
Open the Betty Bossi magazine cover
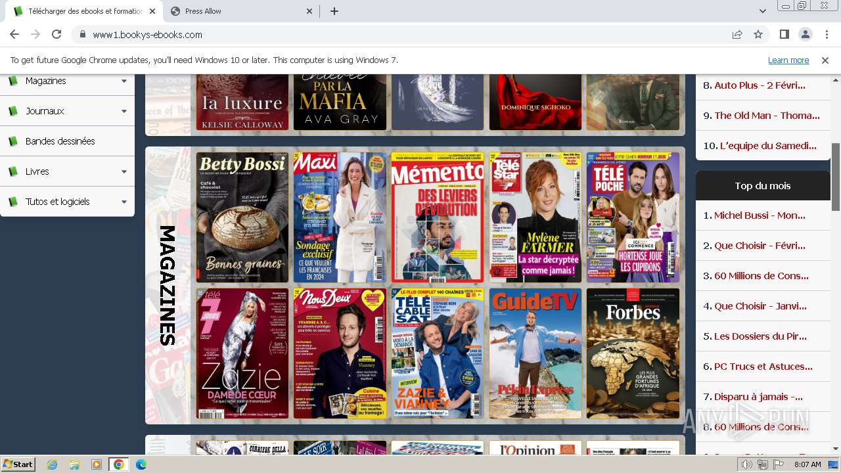tap(242, 217)
